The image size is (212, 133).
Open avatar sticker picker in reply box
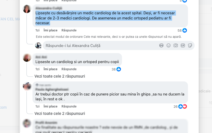[161, 45]
